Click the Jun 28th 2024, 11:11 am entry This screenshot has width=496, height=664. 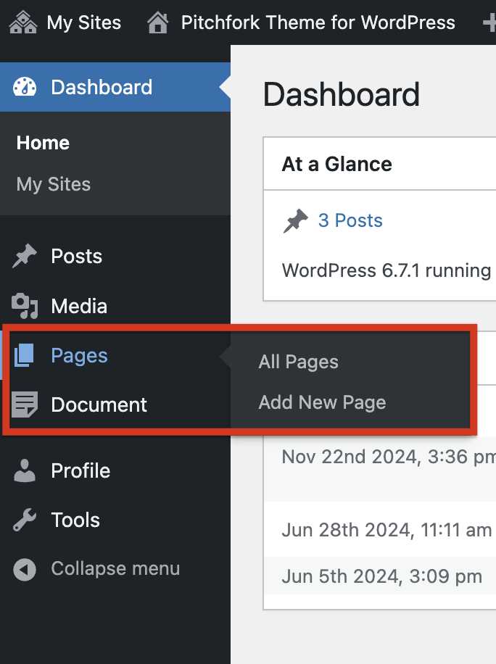pyautogui.click(x=387, y=530)
